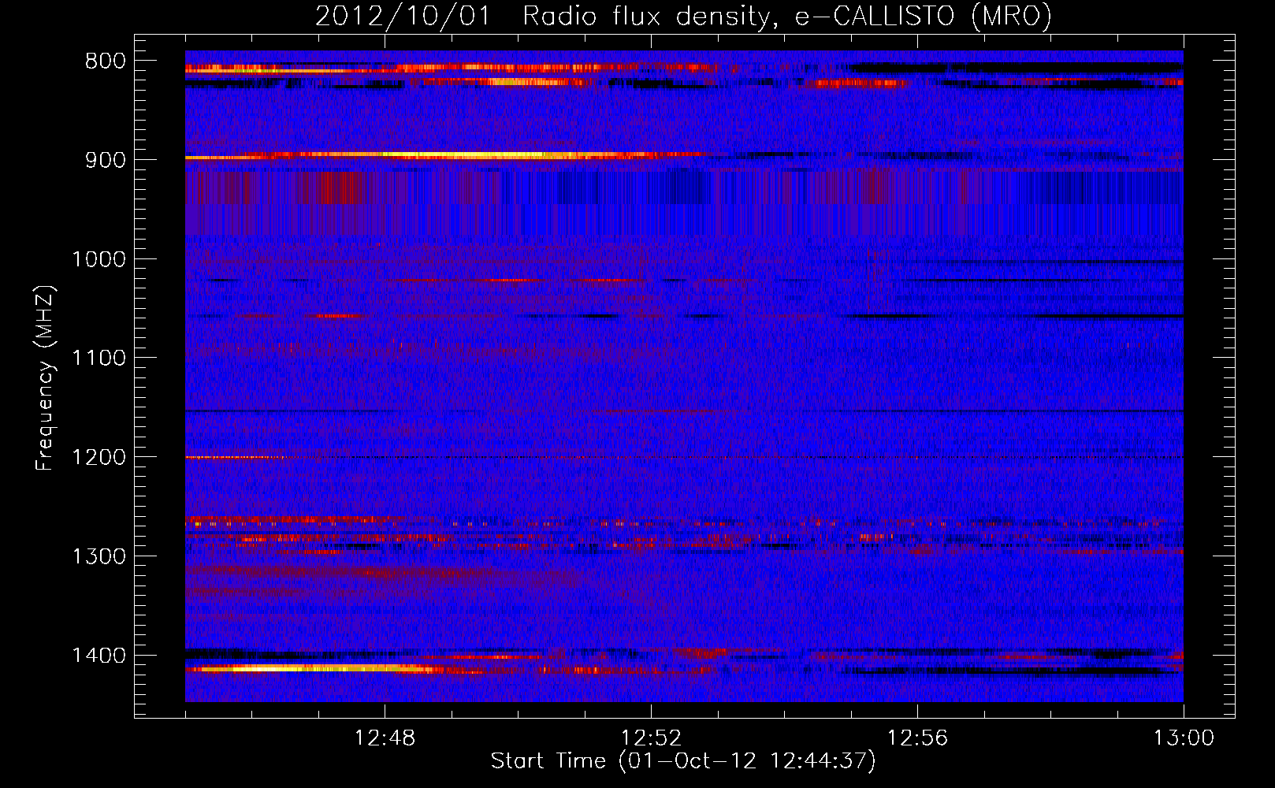Click the 1000 frequency tick label
The image size is (1275, 788).
99,259
